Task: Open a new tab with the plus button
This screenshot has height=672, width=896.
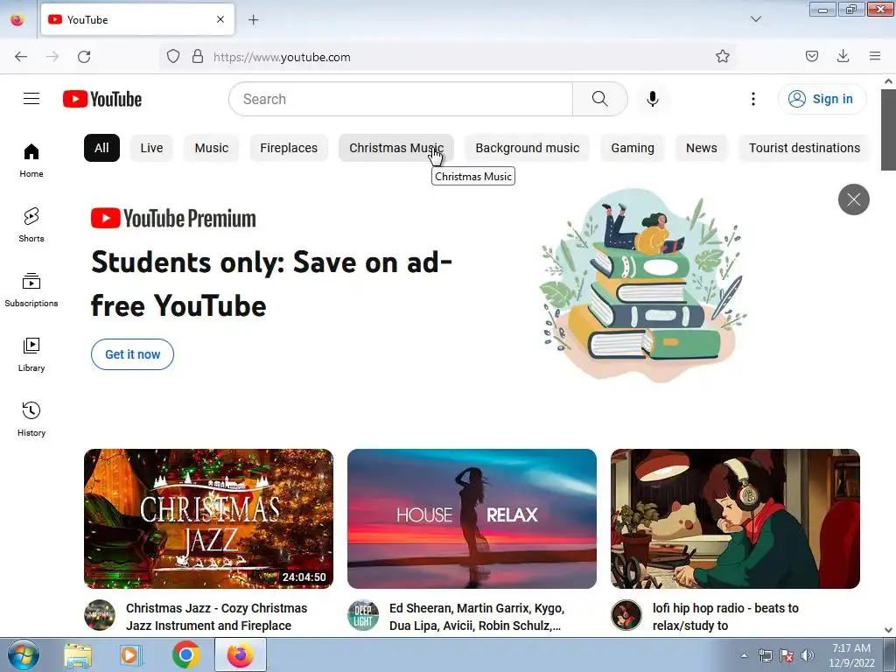Action: tap(253, 20)
